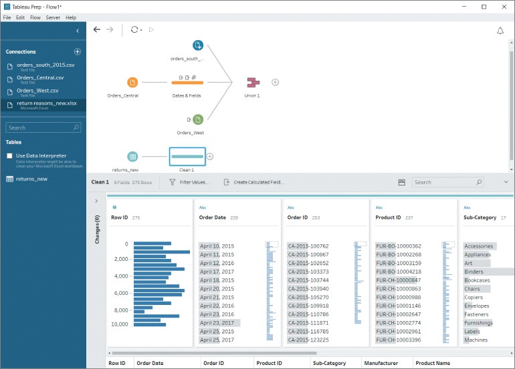Enable the Use Data Interpreter checkbox

click(x=9, y=155)
